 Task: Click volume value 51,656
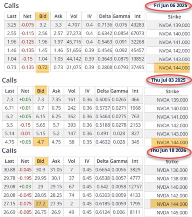pyautogui.click(x=74, y=50)
